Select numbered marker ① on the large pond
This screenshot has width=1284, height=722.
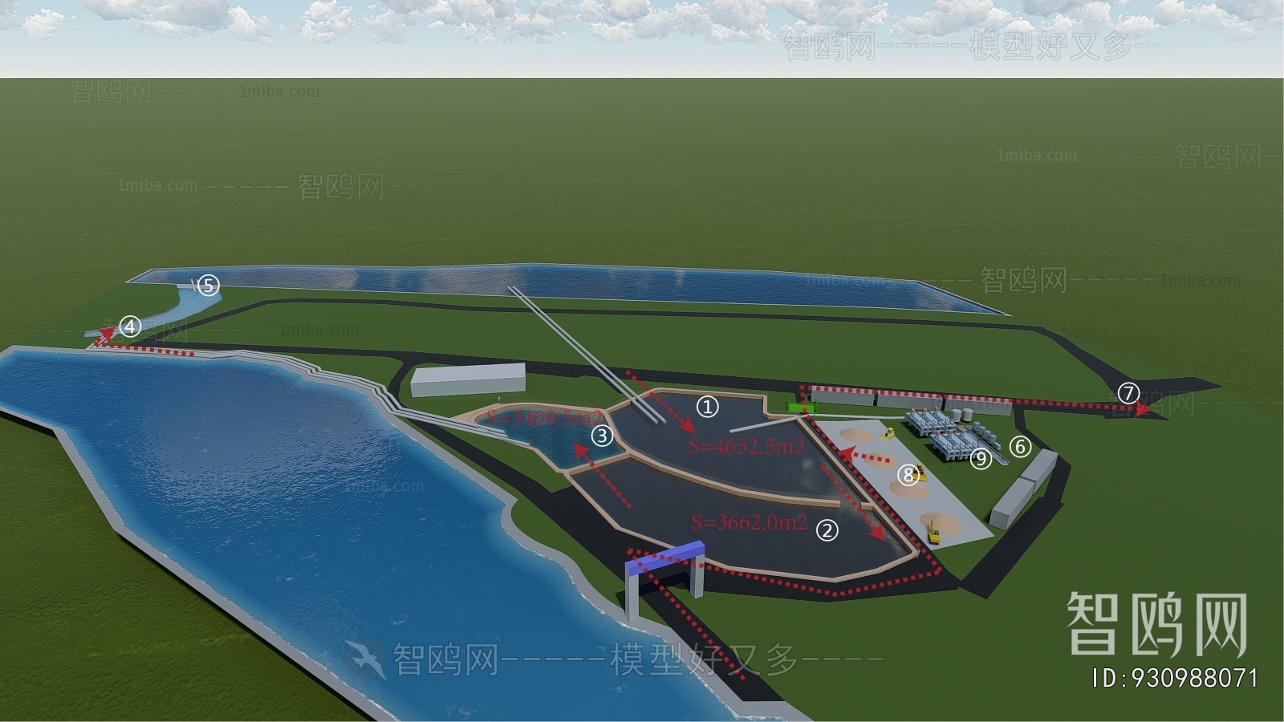tap(707, 408)
